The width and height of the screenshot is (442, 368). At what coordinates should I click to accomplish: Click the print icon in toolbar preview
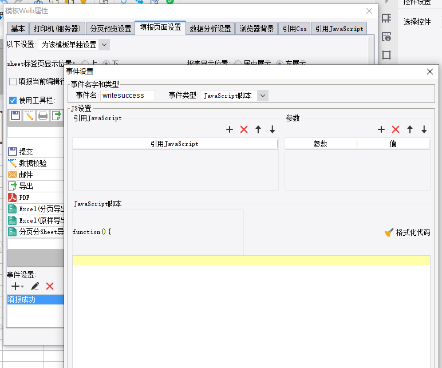pos(43,116)
